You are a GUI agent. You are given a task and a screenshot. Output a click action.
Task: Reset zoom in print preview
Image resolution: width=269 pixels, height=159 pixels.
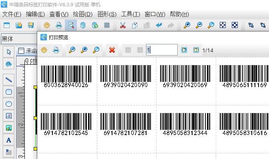[96, 50]
